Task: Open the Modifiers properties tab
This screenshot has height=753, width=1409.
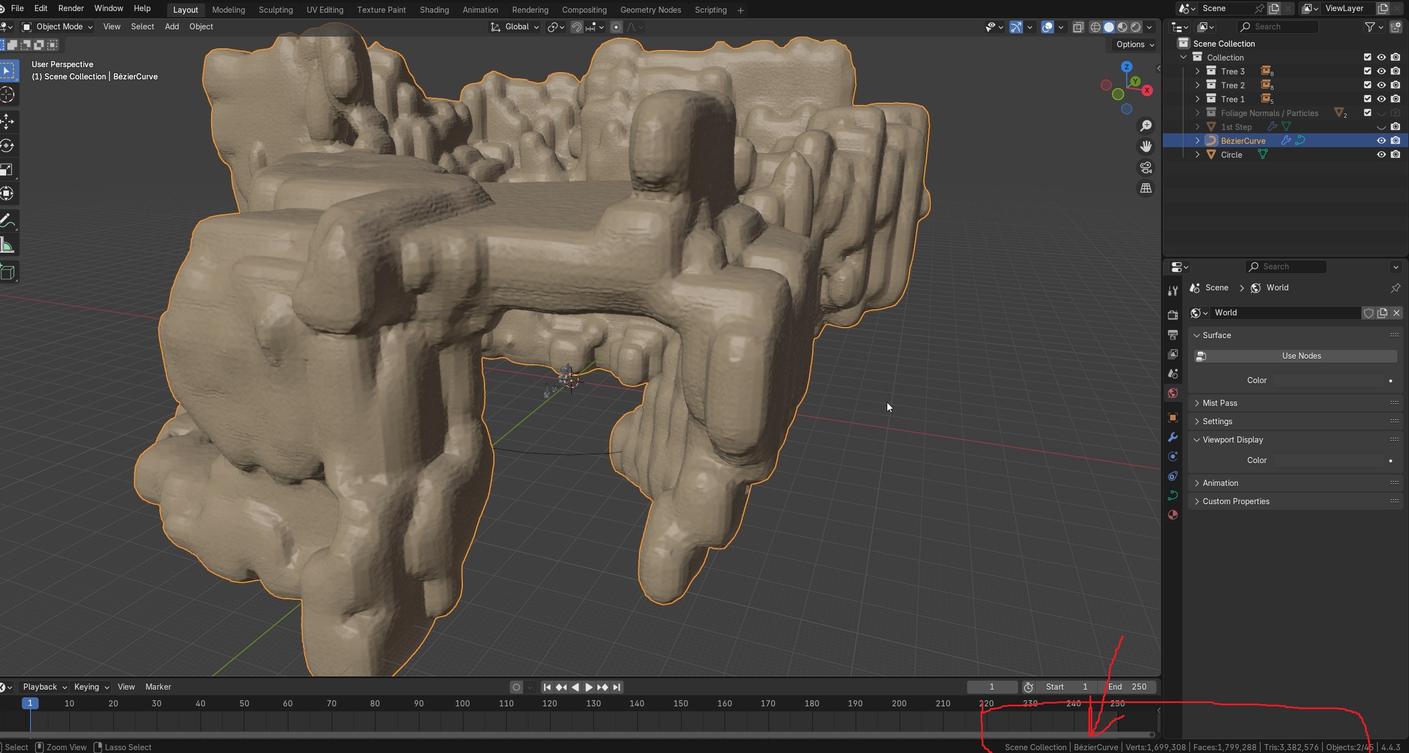Action: [x=1173, y=437]
